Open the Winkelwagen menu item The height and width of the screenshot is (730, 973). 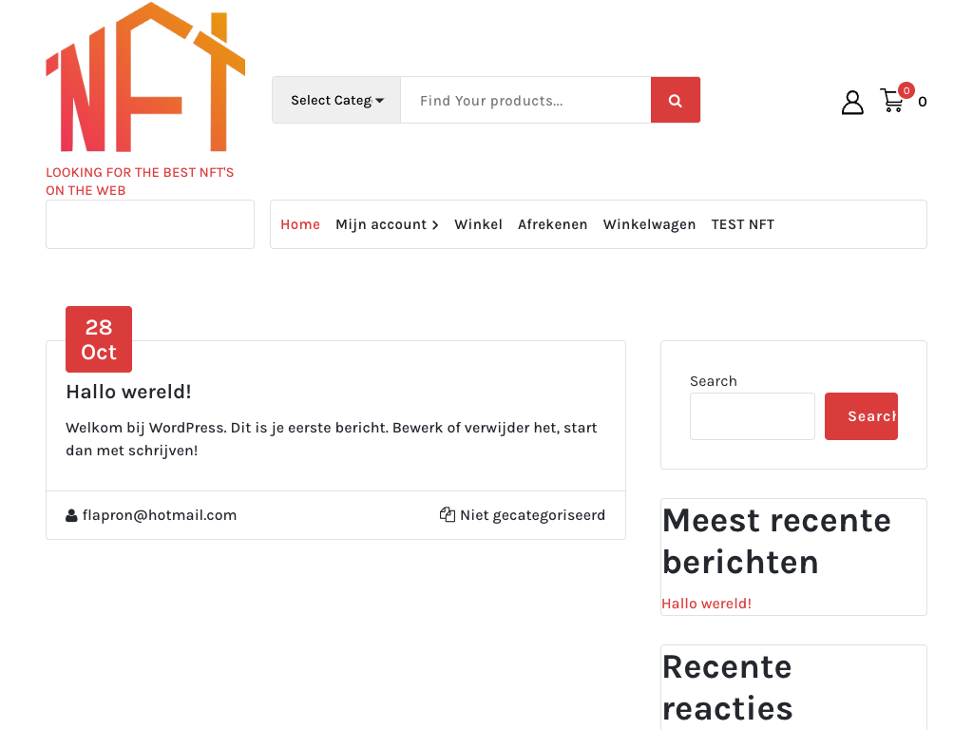(649, 224)
